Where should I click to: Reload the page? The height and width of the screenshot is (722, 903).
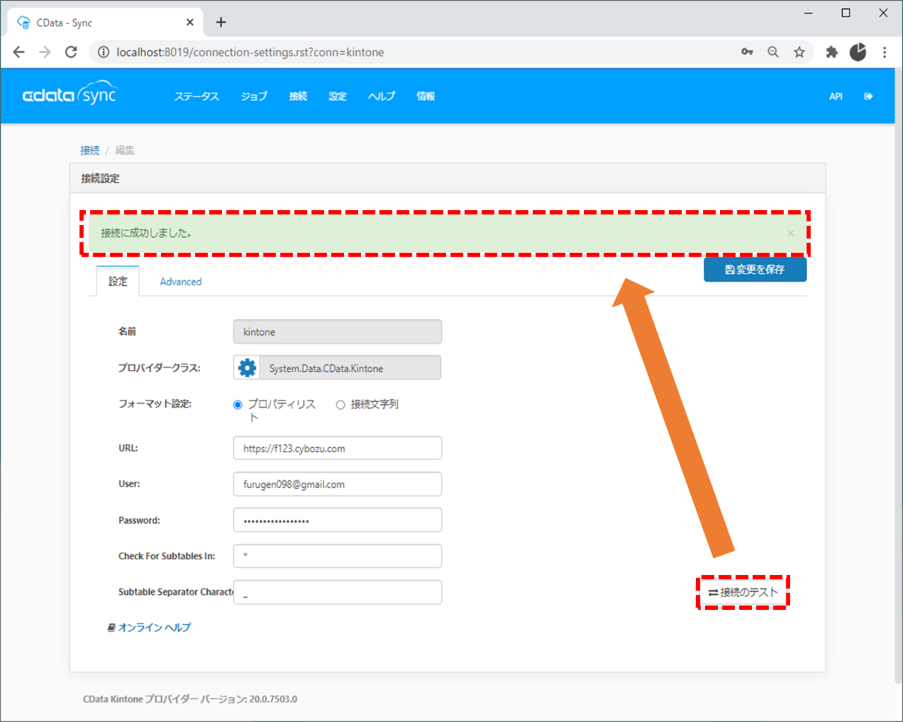point(71,52)
